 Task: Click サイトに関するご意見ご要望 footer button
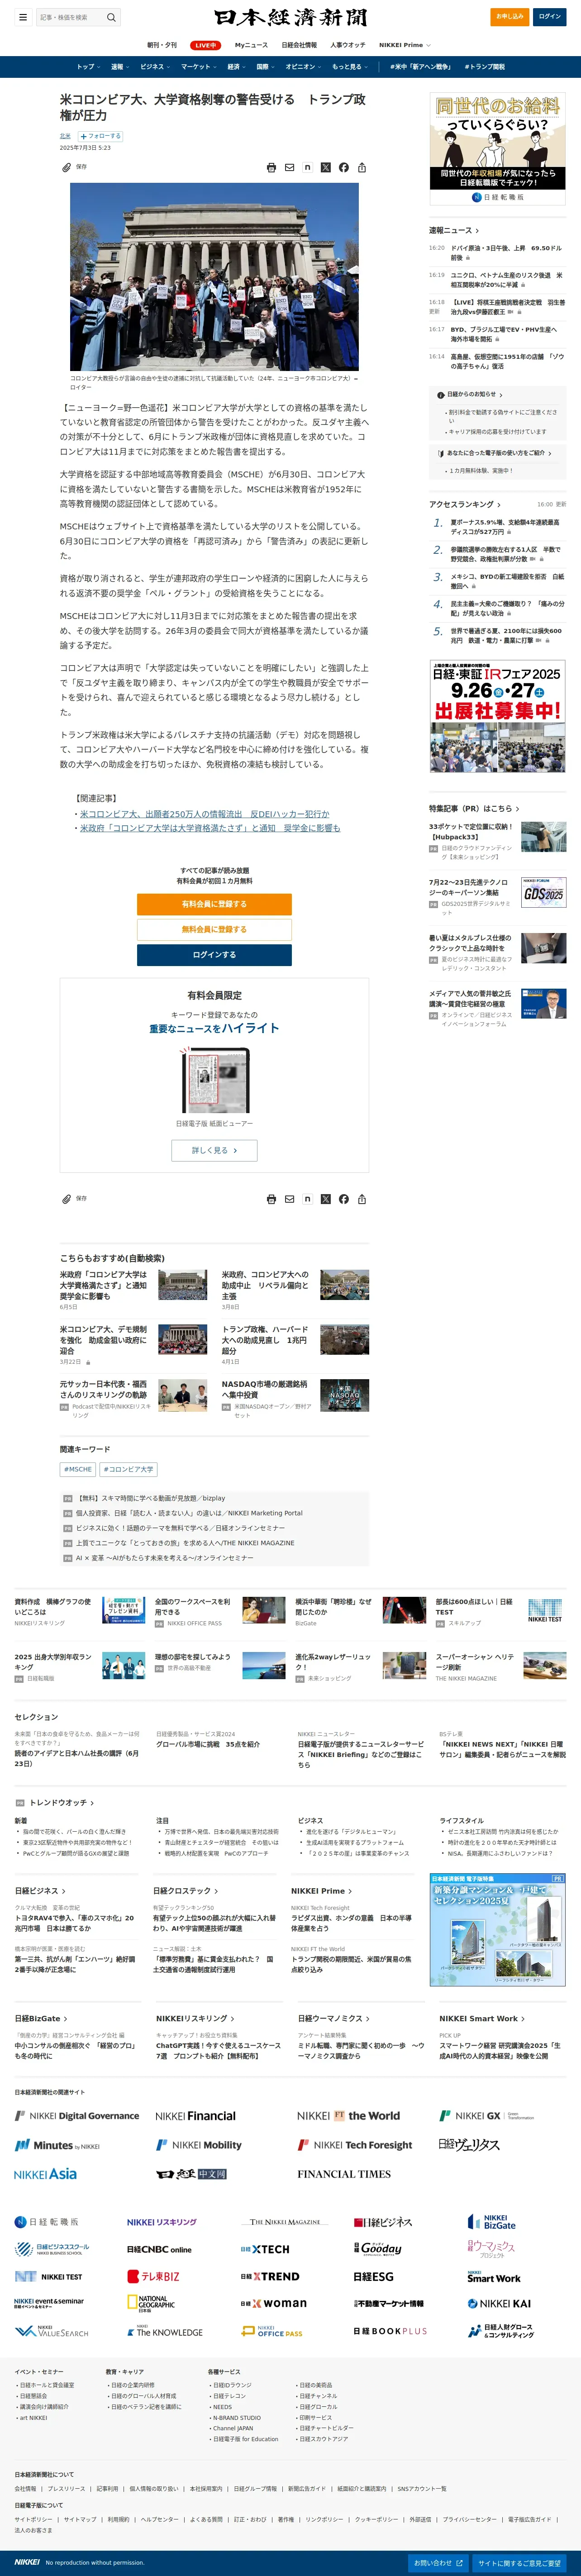coord(520,2563)
